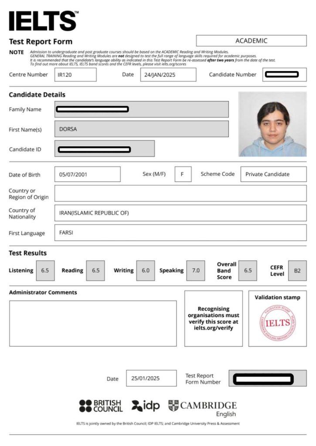
Task: Click the Country of Nationality field
Action: point(180,213)
